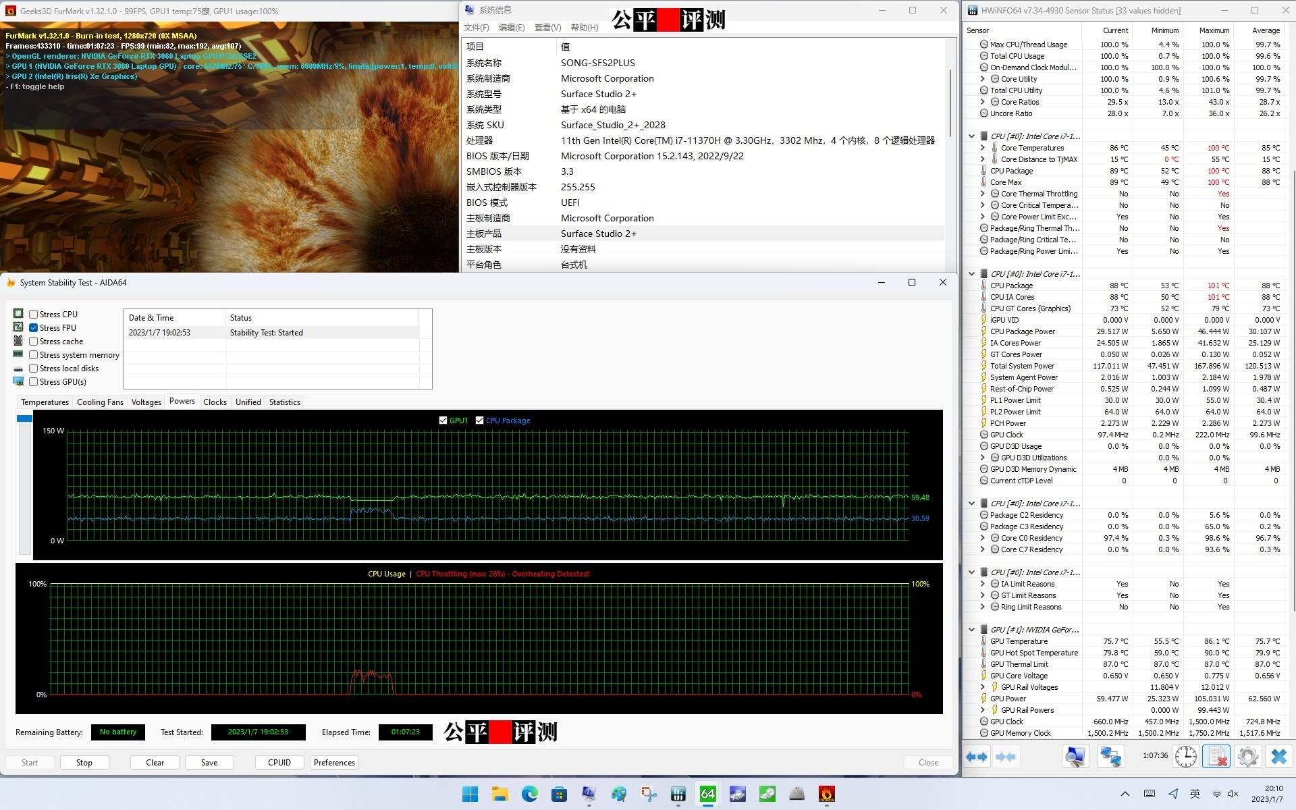The height and width of the screenshot is (810, 1296).
Task: Click the Preferences button
Action: pyautogui.click(x=334, y=763)
